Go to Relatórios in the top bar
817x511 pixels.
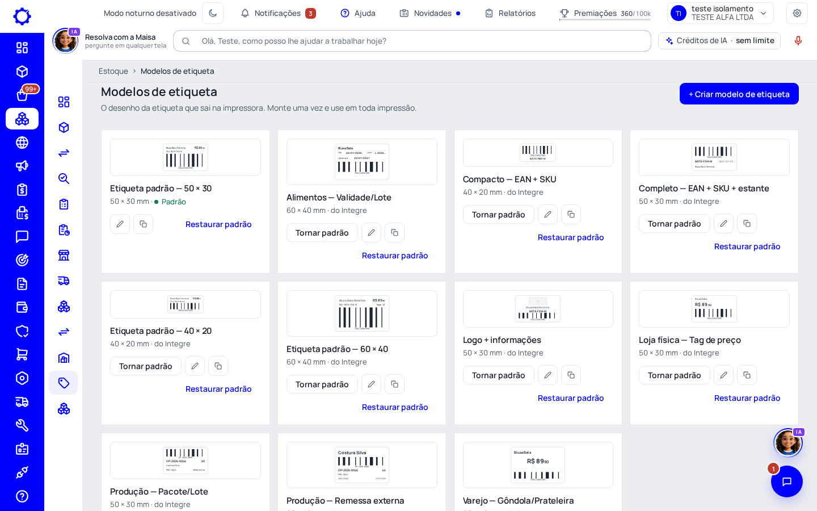coord(510,13)
